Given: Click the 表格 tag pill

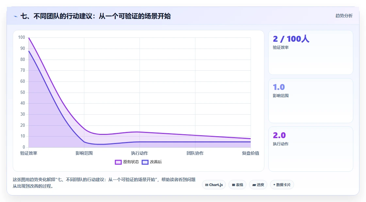Looking at the screenshot, I should point(237,185).
